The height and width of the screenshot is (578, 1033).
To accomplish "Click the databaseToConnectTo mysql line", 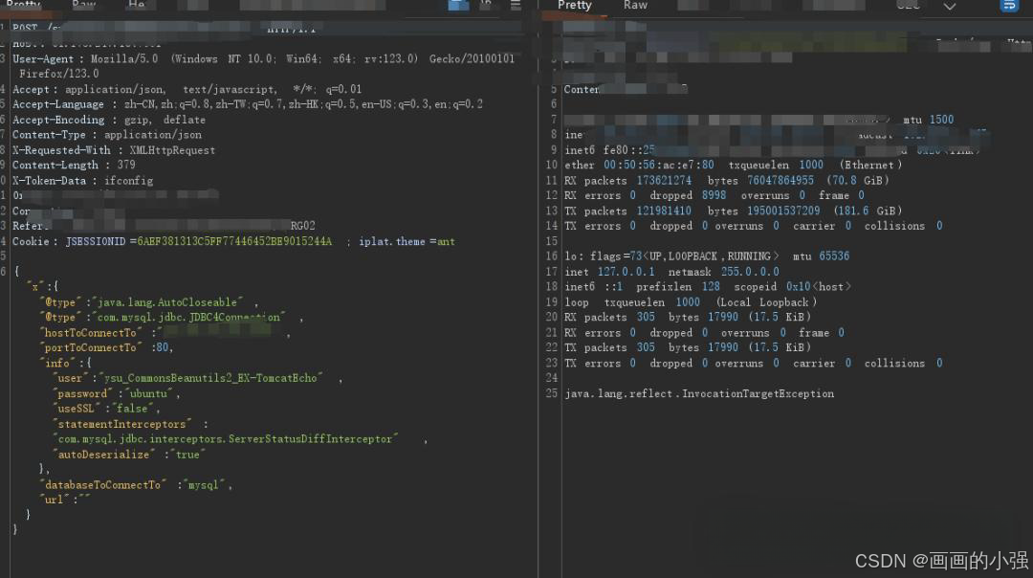I will click(135, 484).
